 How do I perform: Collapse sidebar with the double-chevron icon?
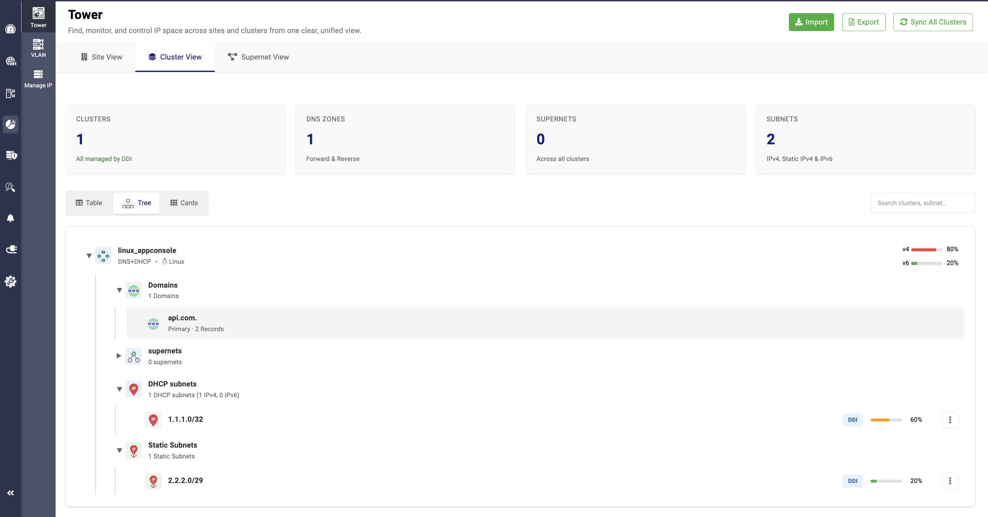point(10,493)
